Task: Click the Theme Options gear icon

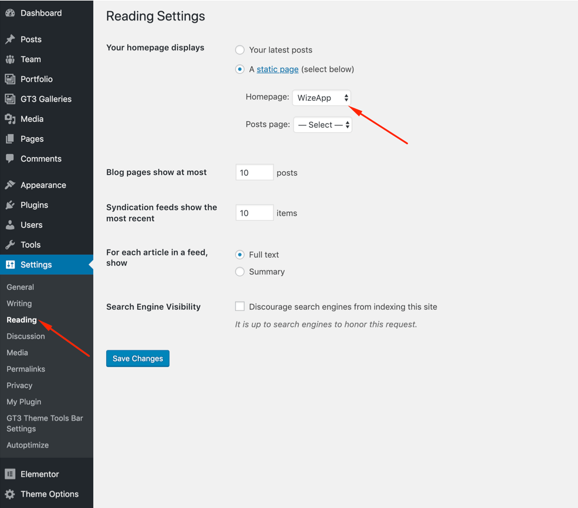Action: click(x=11, y=494)
